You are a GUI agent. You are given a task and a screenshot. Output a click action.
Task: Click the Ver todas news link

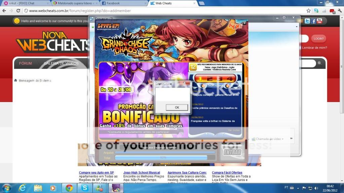pyautogui.click(x=233, y=130)
